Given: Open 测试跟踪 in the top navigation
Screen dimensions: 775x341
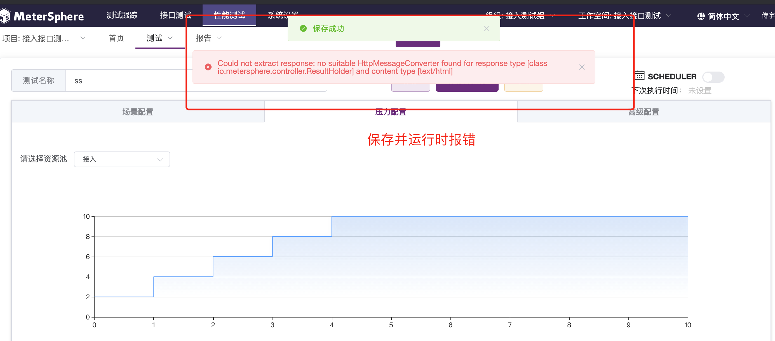Looking at the screenshot, I should [x=121, y=14].
